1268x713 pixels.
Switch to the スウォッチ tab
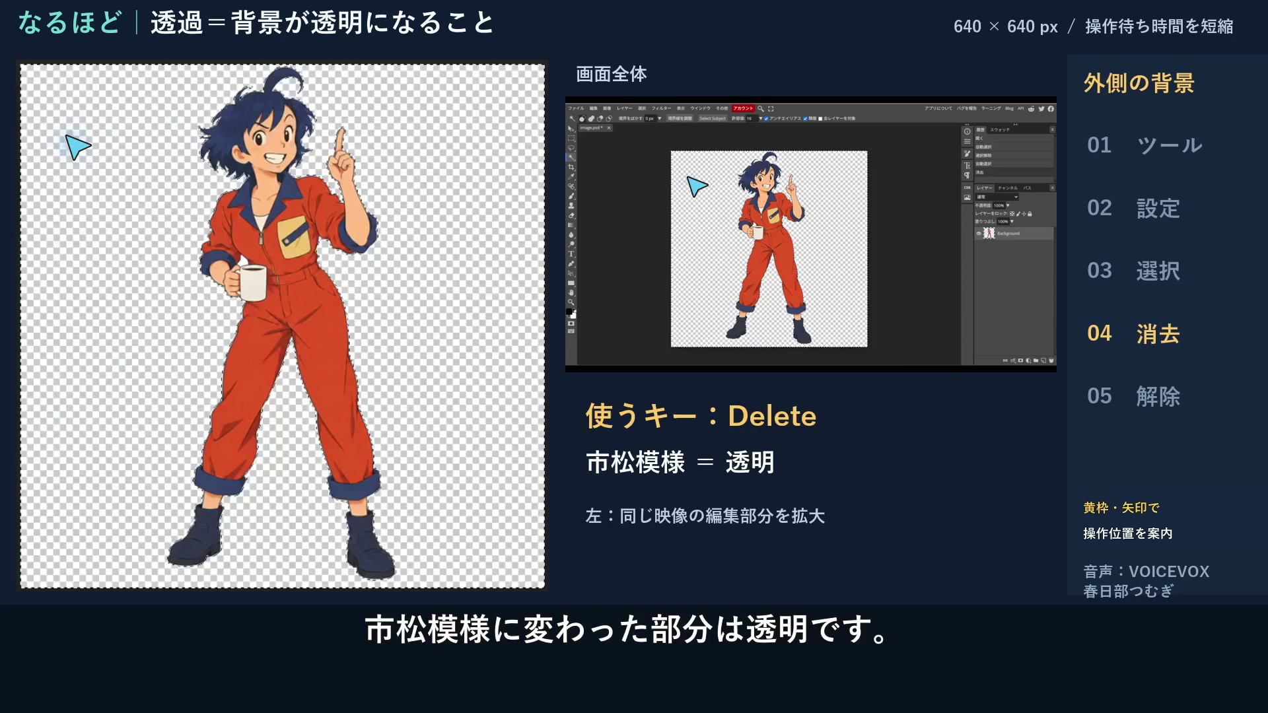tap(1000, 130)
